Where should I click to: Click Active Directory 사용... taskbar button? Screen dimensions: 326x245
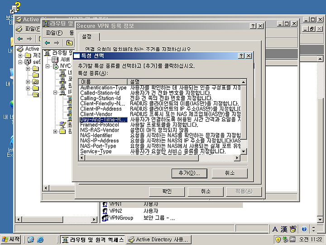(x=159, y=240)
